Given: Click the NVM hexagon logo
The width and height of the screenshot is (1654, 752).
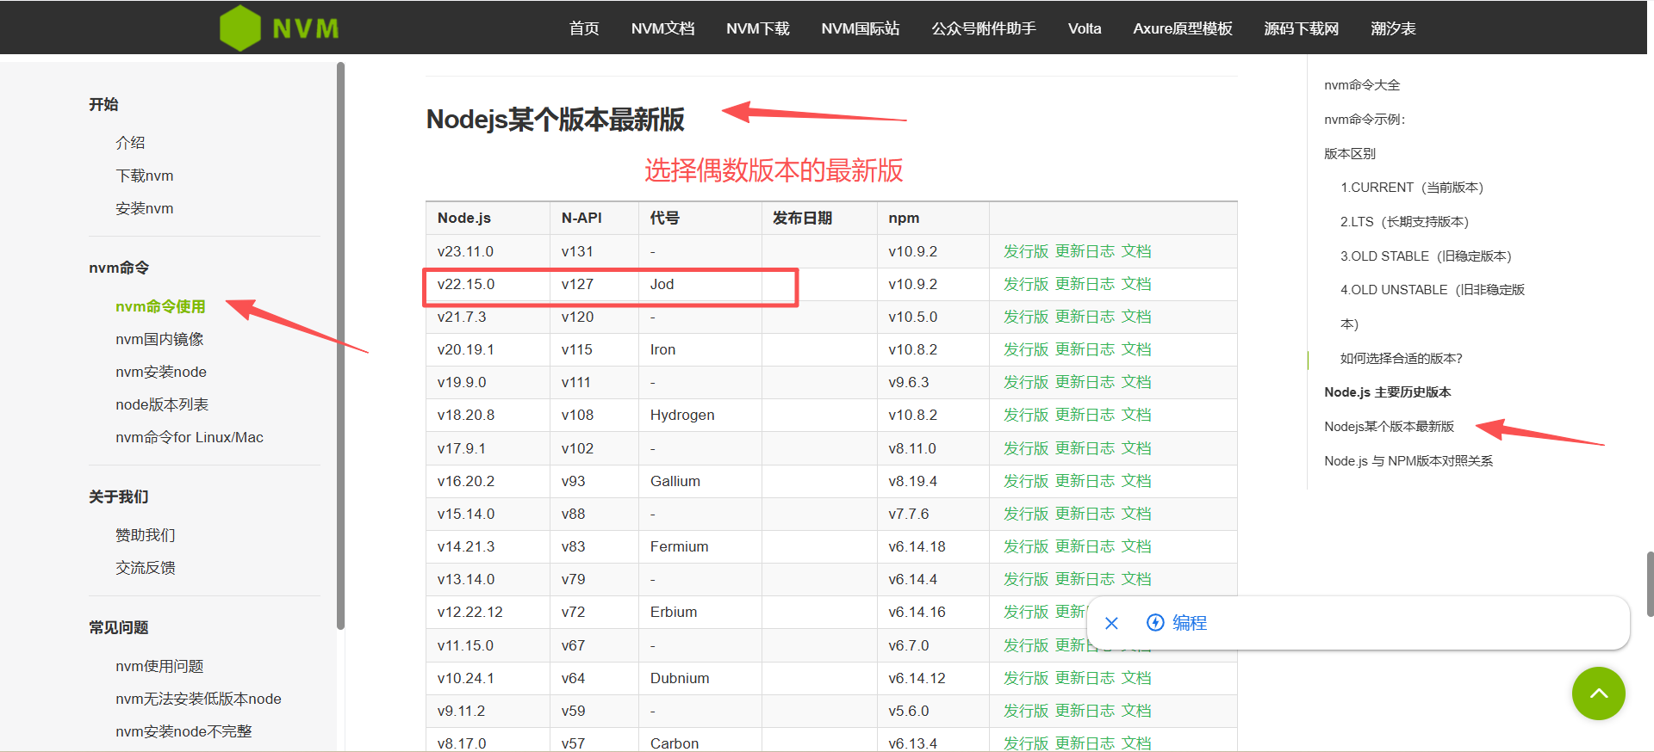Looking at the screenshot, I should tap(240, 28).
